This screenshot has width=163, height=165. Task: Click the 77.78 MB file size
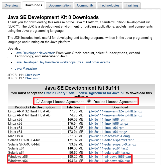(x=76, y=111)
